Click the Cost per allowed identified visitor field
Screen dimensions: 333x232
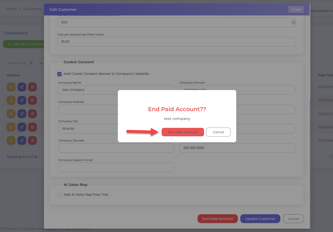tap(176, 42)
